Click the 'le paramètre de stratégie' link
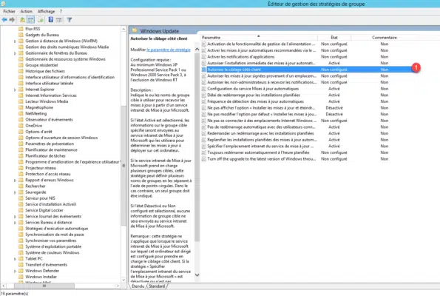440x296 pixels. tap(169, 50)
